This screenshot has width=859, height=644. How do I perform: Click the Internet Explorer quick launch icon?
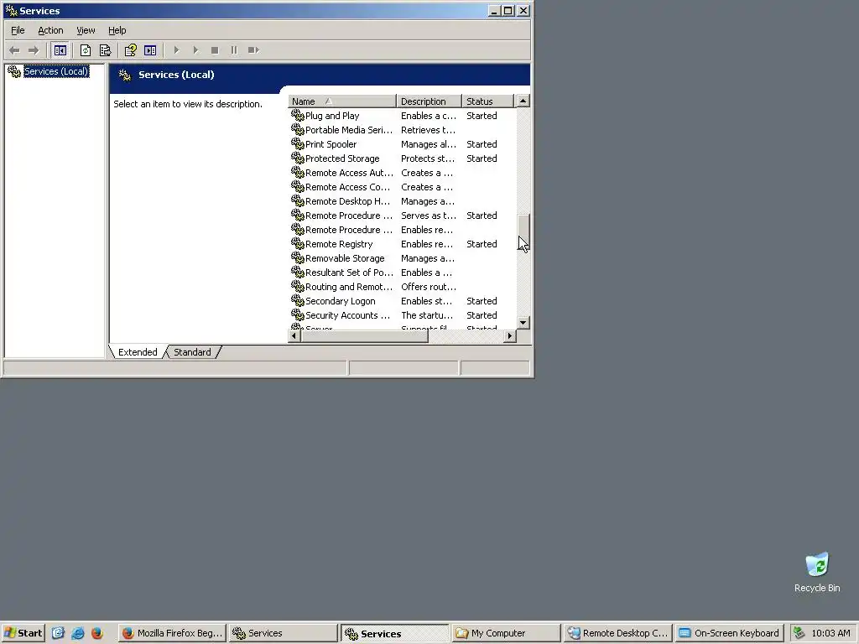coord(78,633)
